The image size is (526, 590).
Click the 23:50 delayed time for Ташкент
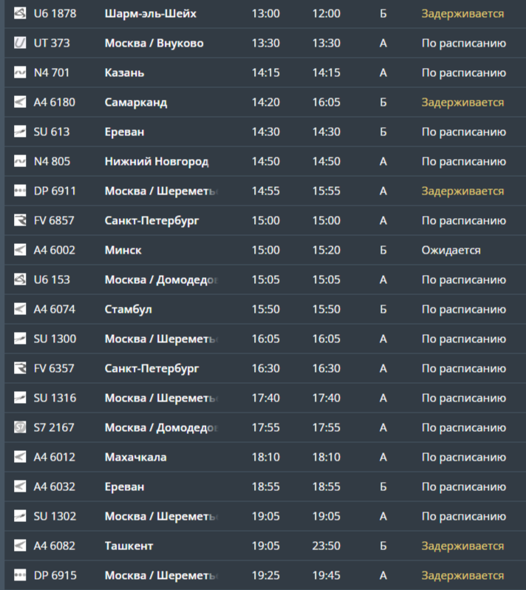click(x=326, y=546)
